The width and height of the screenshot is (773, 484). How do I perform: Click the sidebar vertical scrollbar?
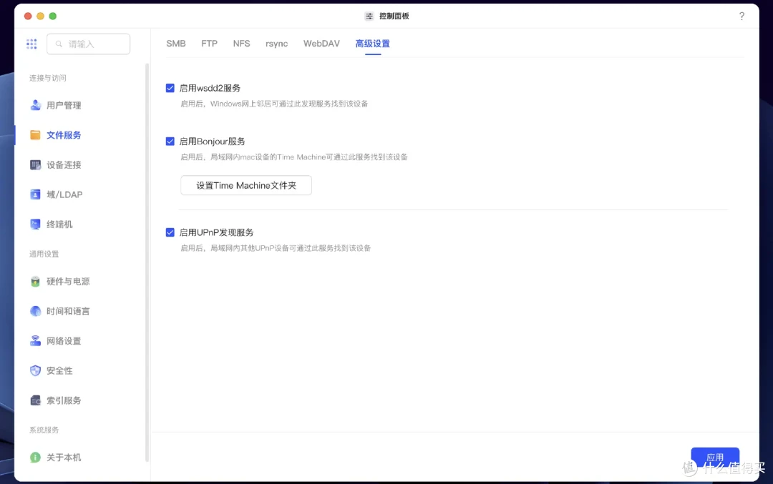pos(147,262)
